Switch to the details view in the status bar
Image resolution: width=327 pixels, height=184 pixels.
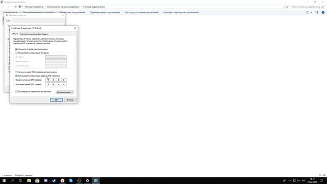pyautogui.click(x=320, y=175)
